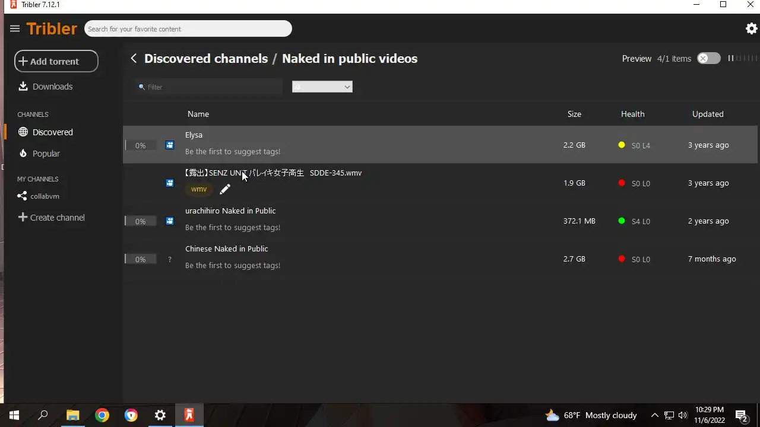Click 0% progress bar on 372.1 MB row

click(x=141, y=221)
